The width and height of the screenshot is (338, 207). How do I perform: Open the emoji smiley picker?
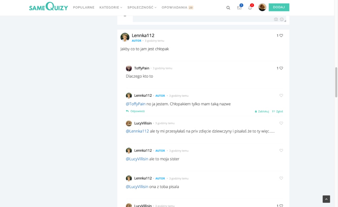click(x=282, y=19)
